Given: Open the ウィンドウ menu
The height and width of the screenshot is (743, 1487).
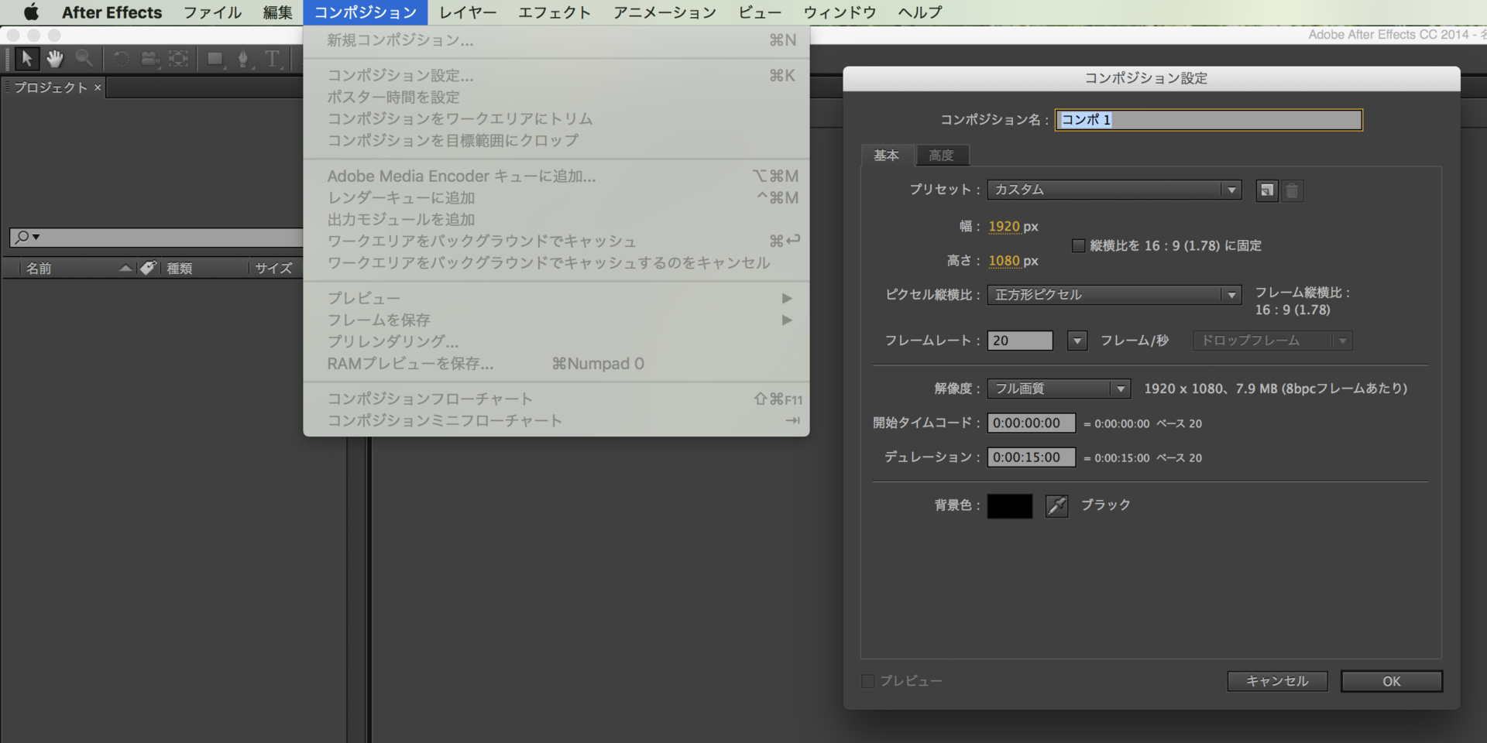Looking at the screenshot, I should point(840,12).
